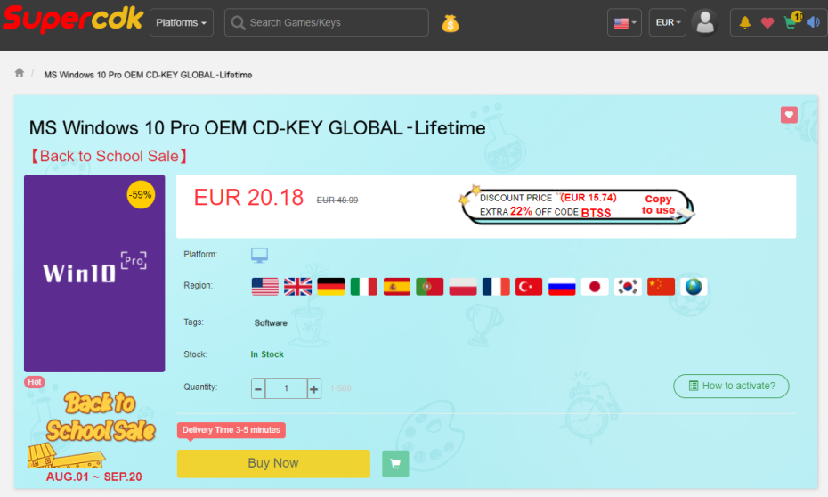
Task: Open the Platforms dropdown menu
Action: click(x=181, y=22)
